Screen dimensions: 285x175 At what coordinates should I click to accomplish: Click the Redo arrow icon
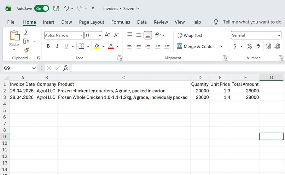[80, 8]
